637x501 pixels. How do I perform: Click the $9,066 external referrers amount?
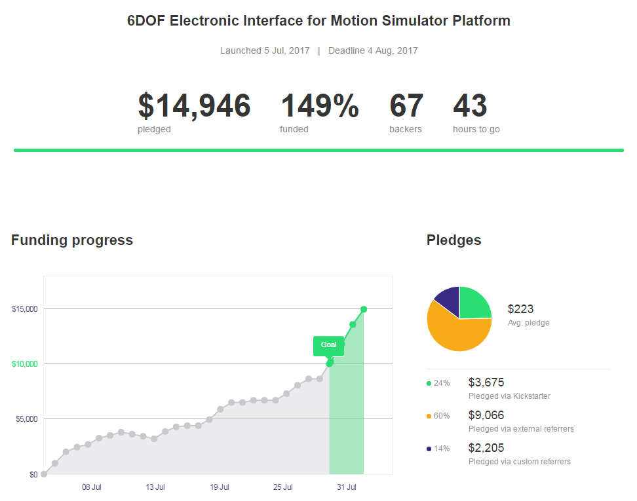(486, 415)
